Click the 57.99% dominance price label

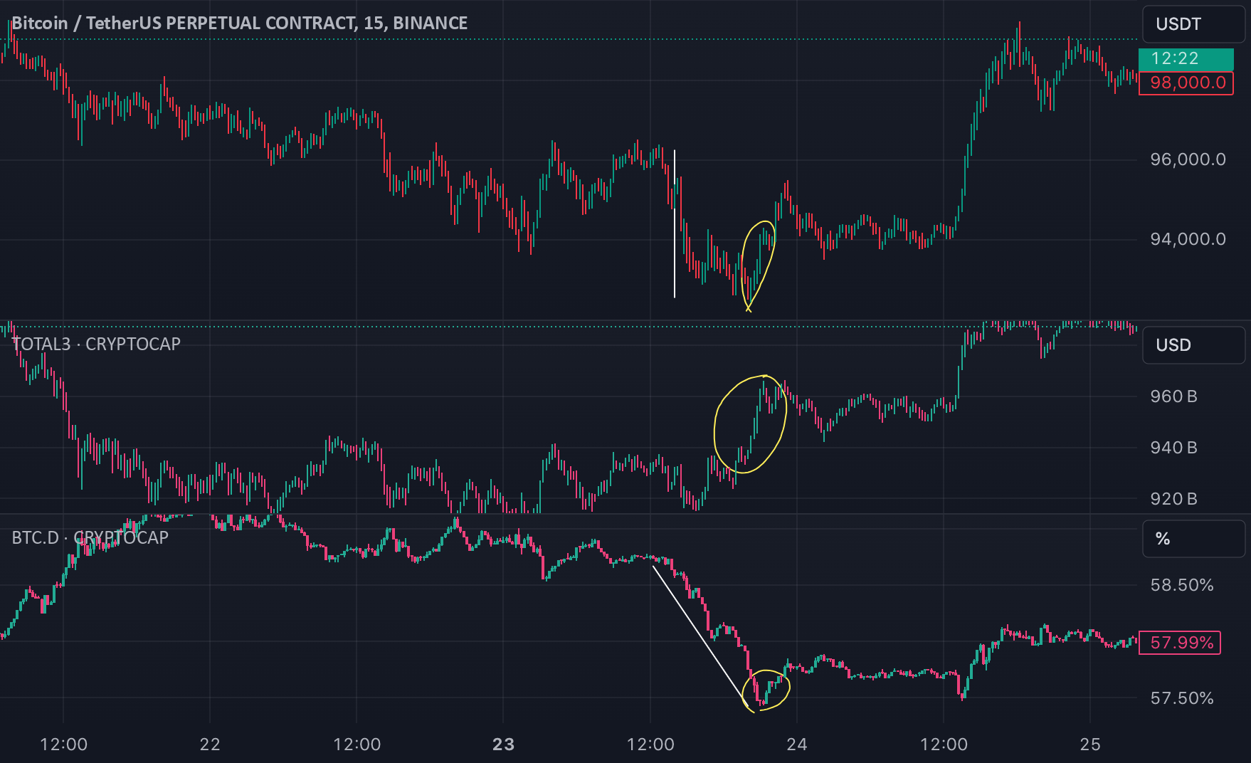point(1181,643)
